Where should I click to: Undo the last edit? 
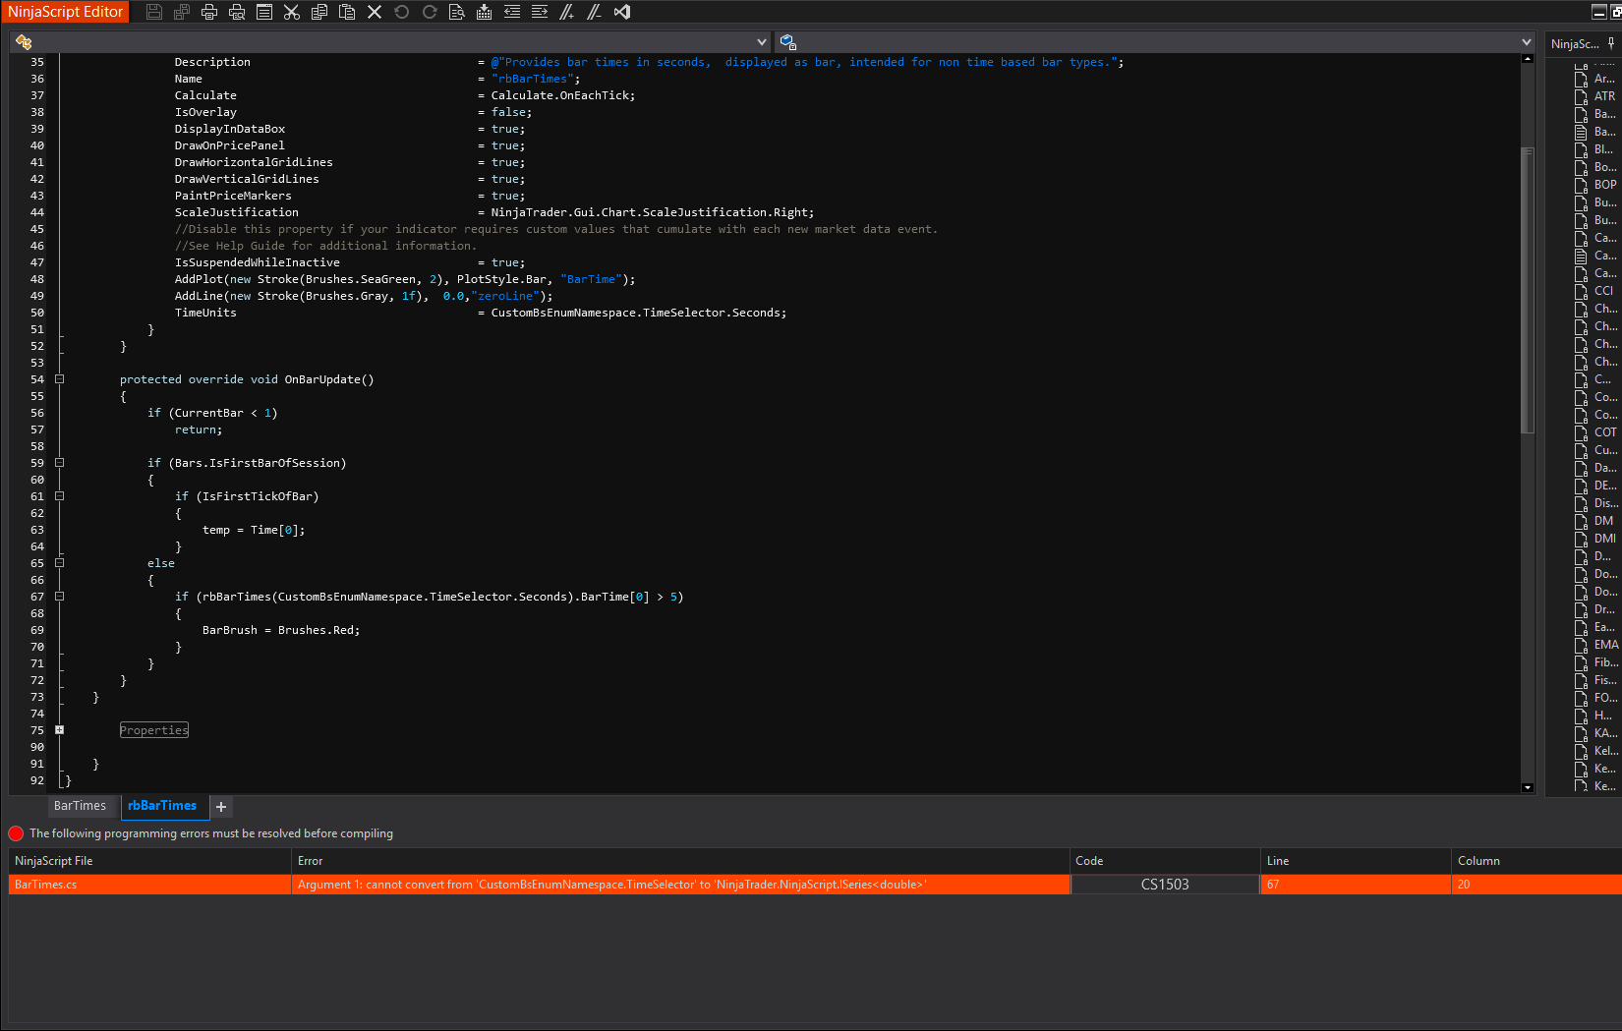(402, 12)
